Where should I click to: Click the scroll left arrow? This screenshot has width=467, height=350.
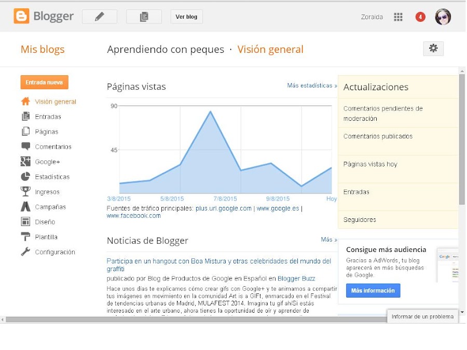tap(3, 319)
